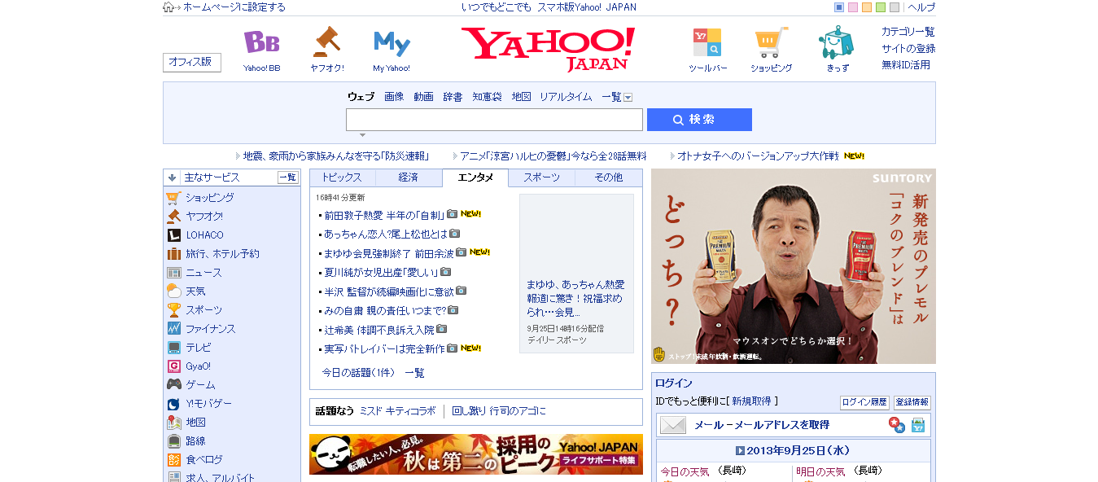Screen dimensions: 1098x482
Task: Select the gray theme color swatch
Action: coord(895,7)
